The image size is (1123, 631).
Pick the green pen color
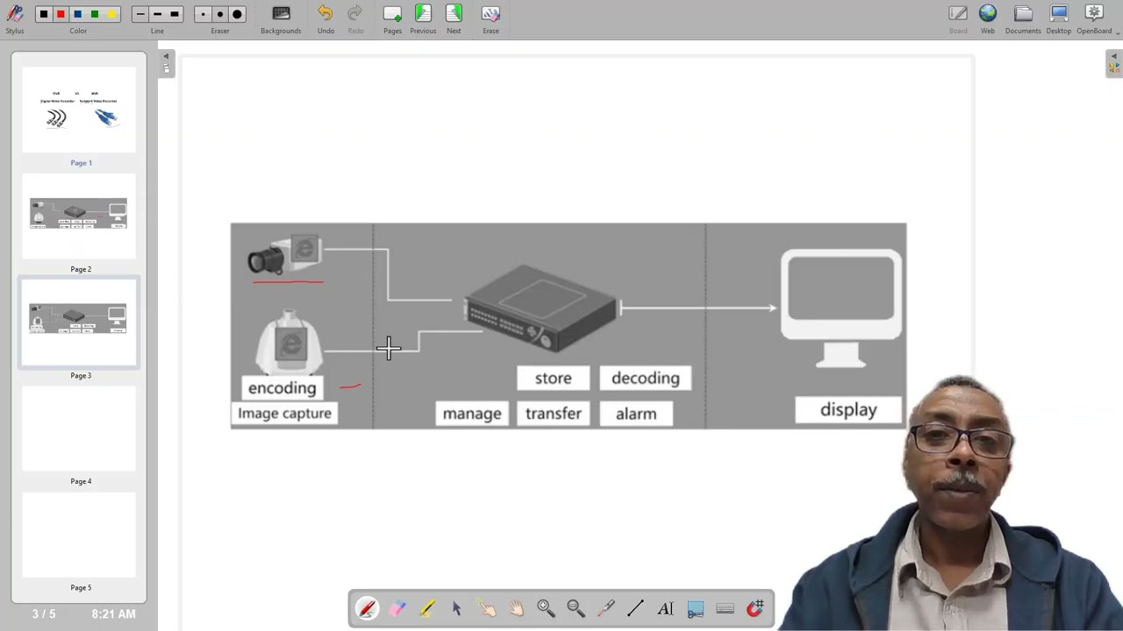pos(95,14)
